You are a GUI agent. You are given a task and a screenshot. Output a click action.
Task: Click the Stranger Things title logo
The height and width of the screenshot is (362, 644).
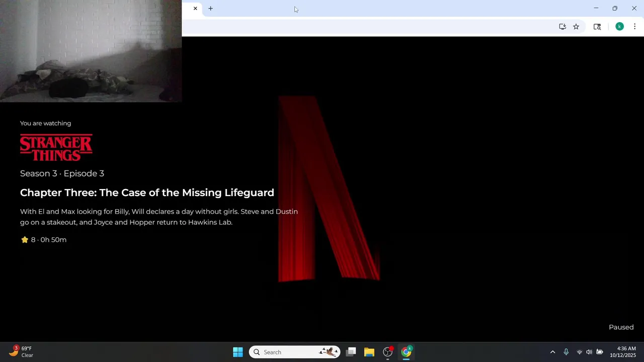[56, 147]
